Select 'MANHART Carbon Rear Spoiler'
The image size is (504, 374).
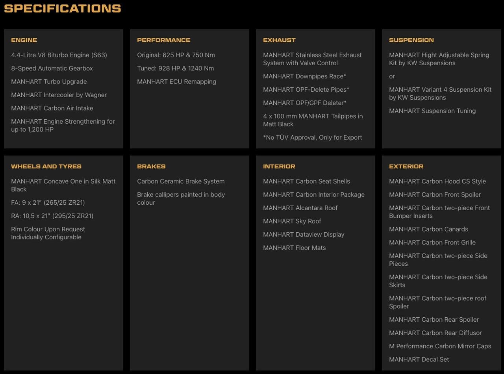click(x=434, y=320)
